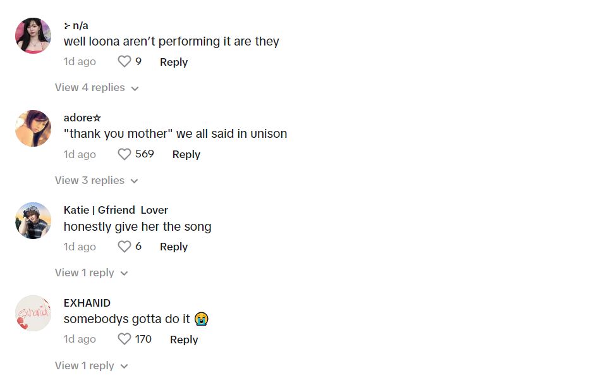Open n/a user's profile picture
Image resolution: width=603 pixels, height=380 pixels.
pos(33,35)
